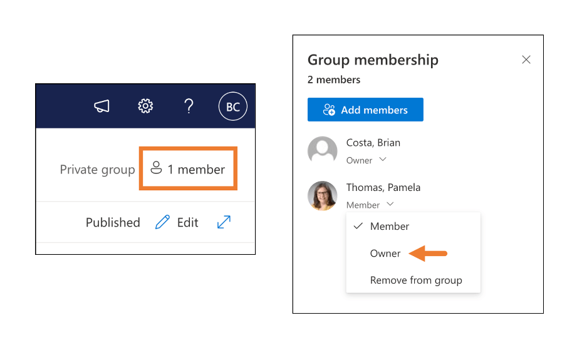Select Remove from group option
The image size is (582, 345).
pos(416,280)
